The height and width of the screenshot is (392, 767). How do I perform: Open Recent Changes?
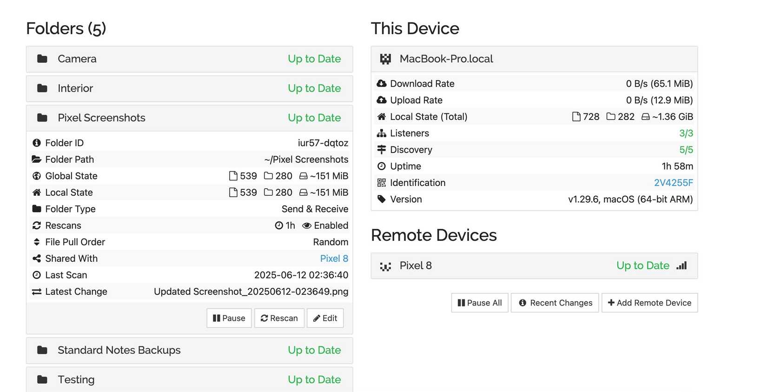click(x=555, y=303)
